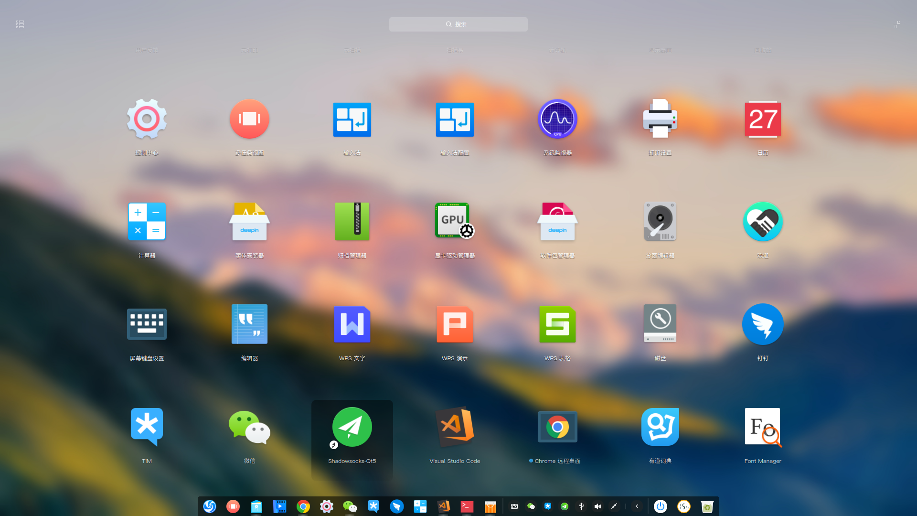Launch the 编辑器 text editor
This screenshot has width=917, height=516.
(x=249, y=324)
